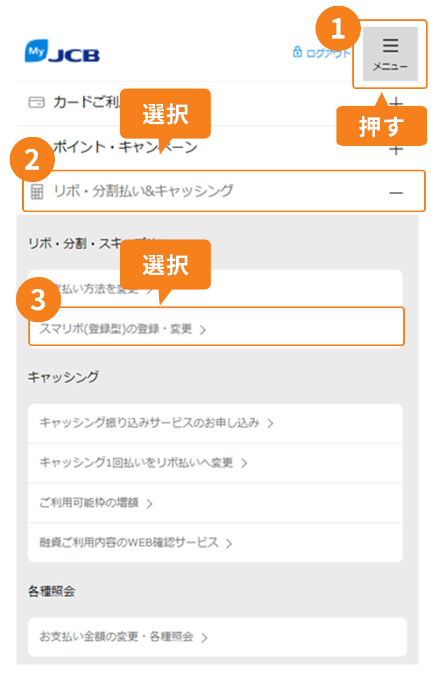This screenshot has height=681, width=435.
Task: Click chevron next to ご利用可能枠の増額
Action: (150, 503)
